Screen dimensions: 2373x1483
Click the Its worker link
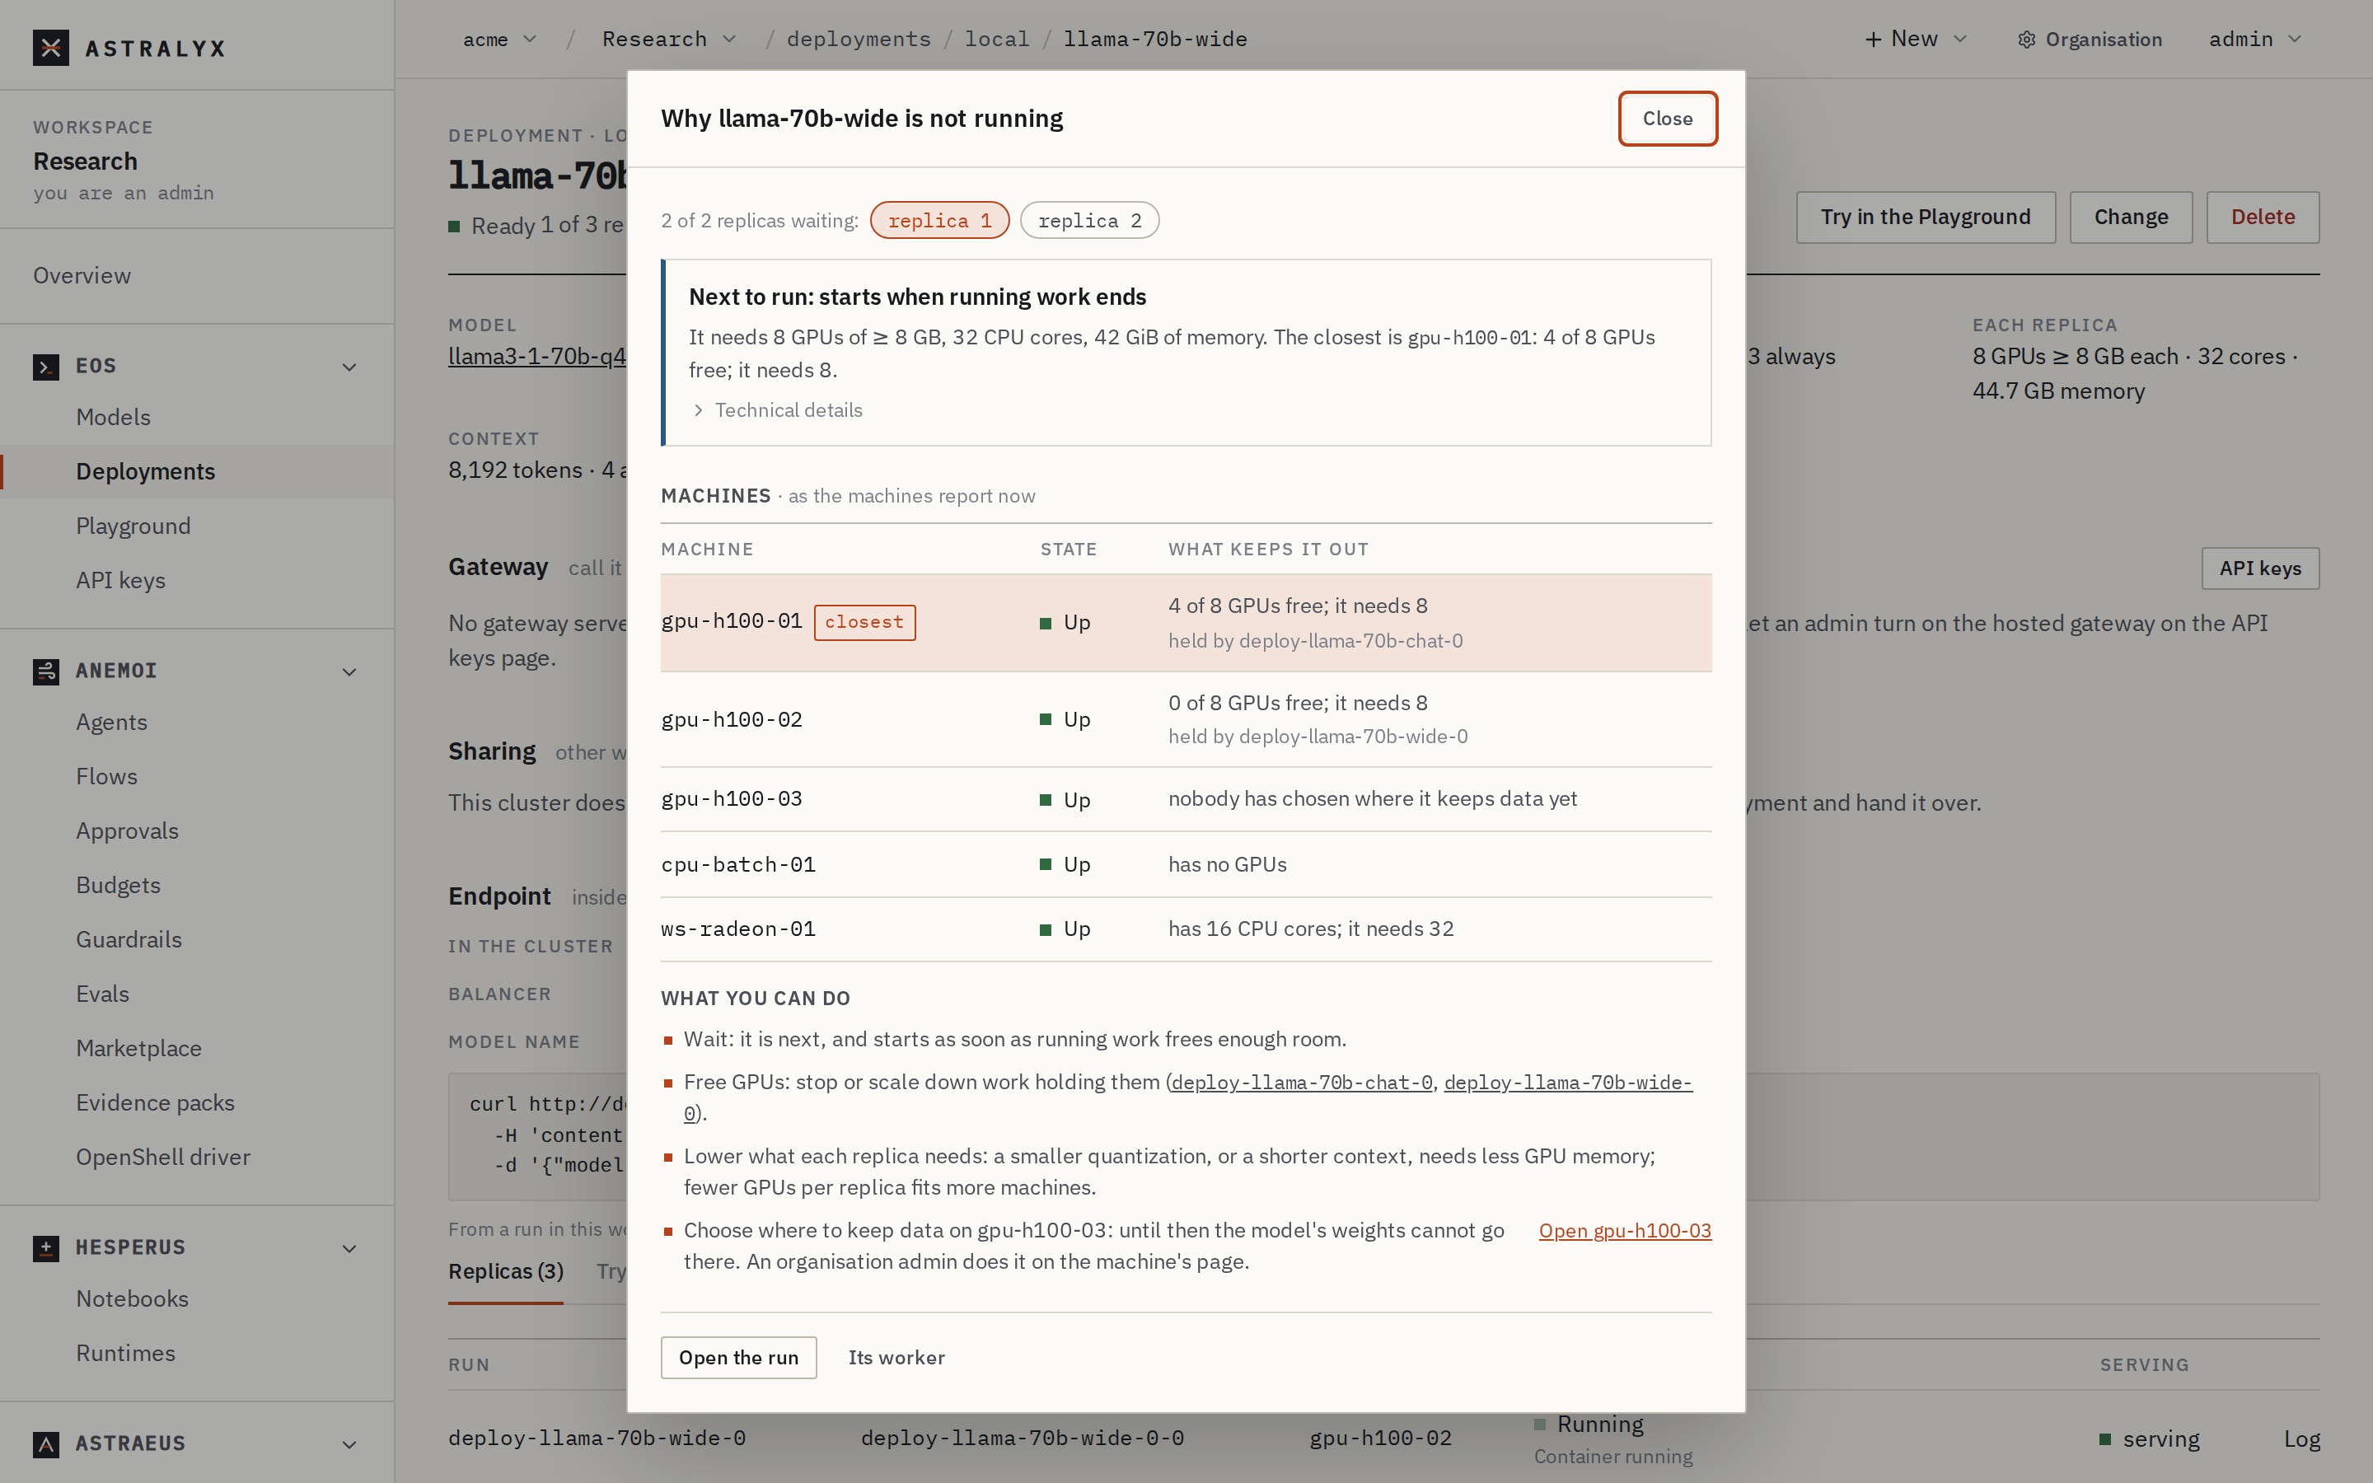(896, 1358)
